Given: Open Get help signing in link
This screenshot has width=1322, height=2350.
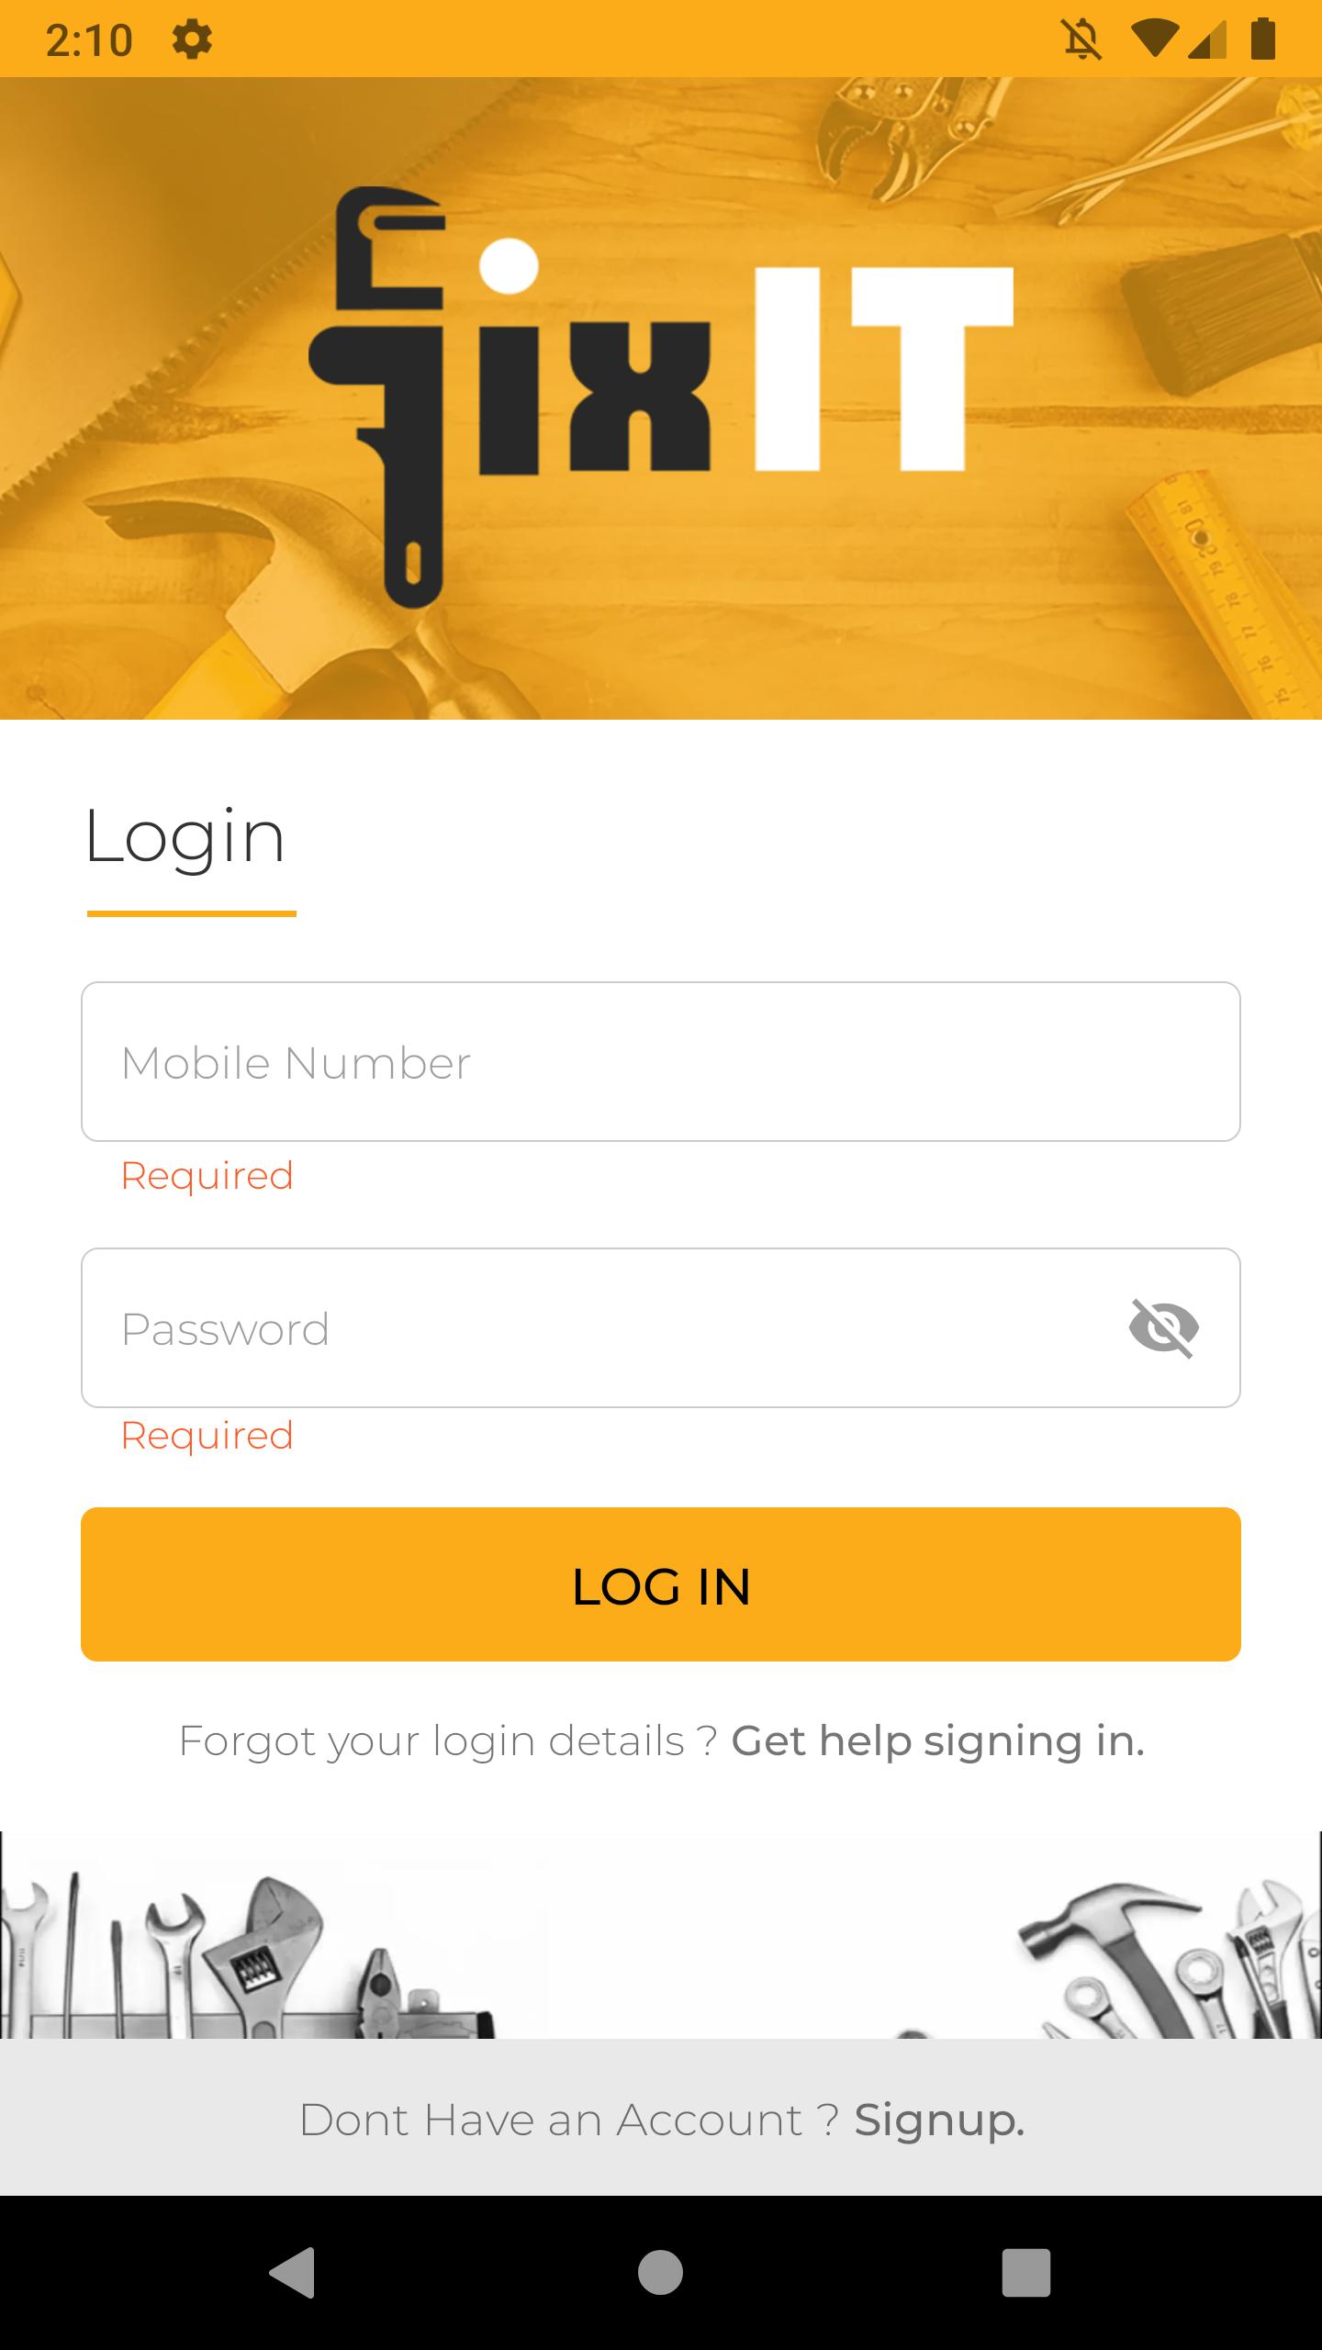Looking at the screenshot, I should pyautogui.click(x=937, y=1741).
